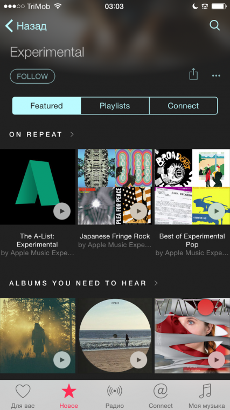Open Best of Experimental Pop title
The image size is (230, 410).
point(192,240)
